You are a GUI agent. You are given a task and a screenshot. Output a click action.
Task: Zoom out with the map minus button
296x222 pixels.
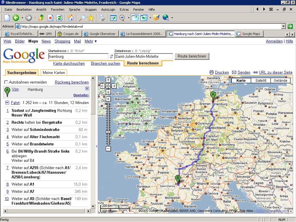108,149
